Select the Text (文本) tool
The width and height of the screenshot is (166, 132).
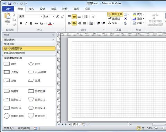point(113,23)
